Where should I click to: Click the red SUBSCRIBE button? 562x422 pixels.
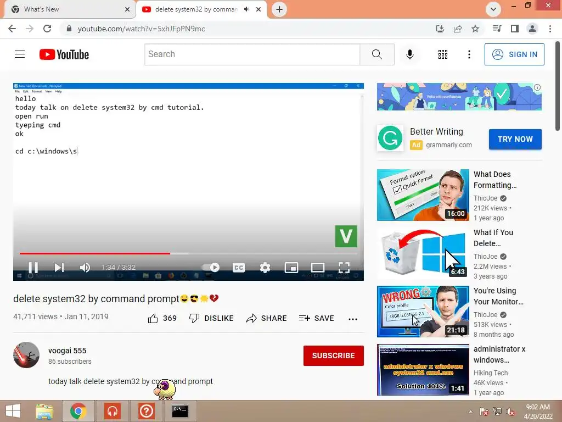coord(333,356)
